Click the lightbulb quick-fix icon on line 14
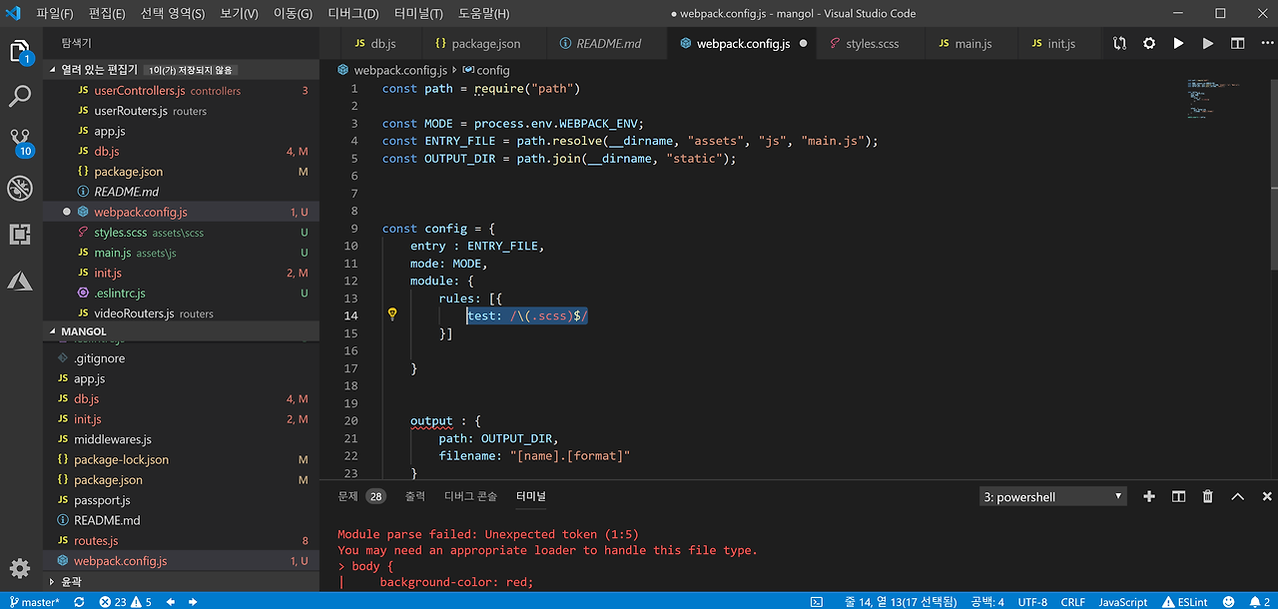1278x609 pixels. pos(392,314)
